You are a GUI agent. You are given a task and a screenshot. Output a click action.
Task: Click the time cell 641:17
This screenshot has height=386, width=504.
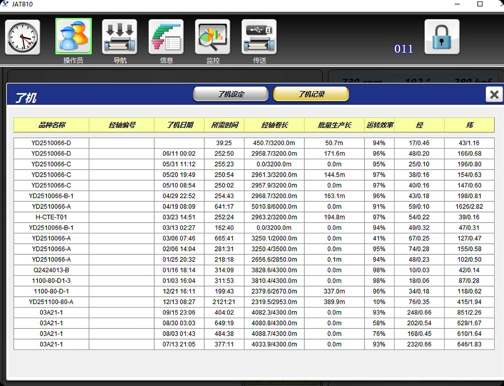(224, 207)
